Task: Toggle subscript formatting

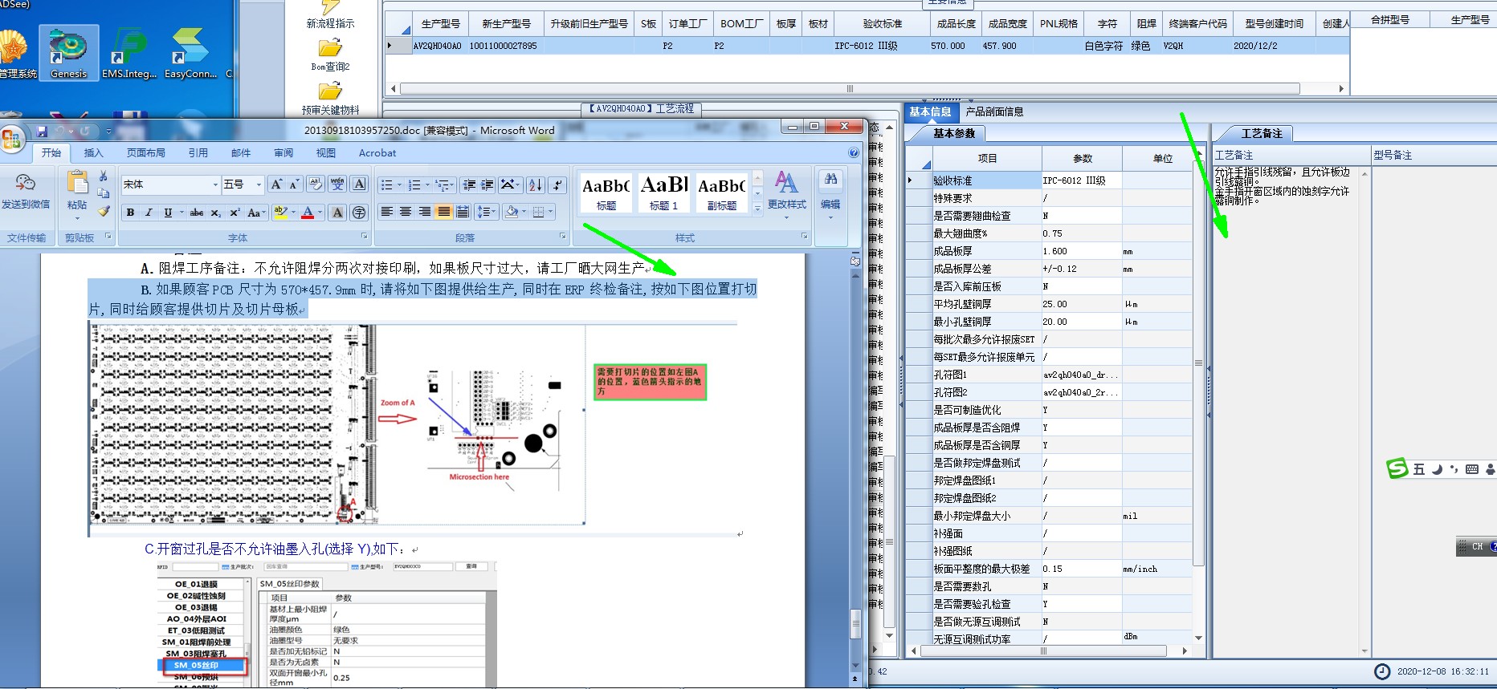Action: (215, 212)
